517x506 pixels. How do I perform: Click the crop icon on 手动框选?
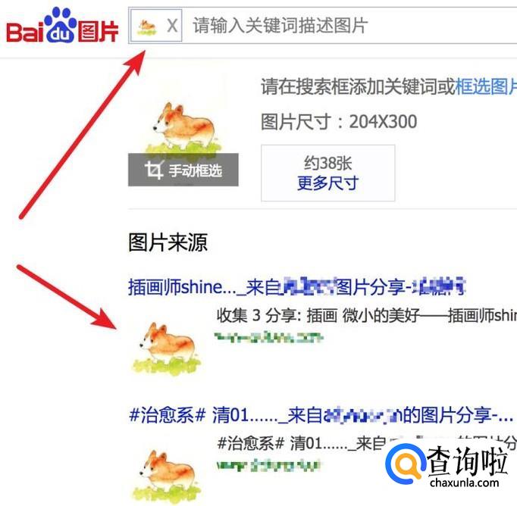(154, 170)
